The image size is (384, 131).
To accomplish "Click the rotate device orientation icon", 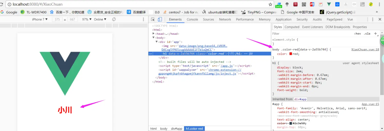I will coord(114,19).
